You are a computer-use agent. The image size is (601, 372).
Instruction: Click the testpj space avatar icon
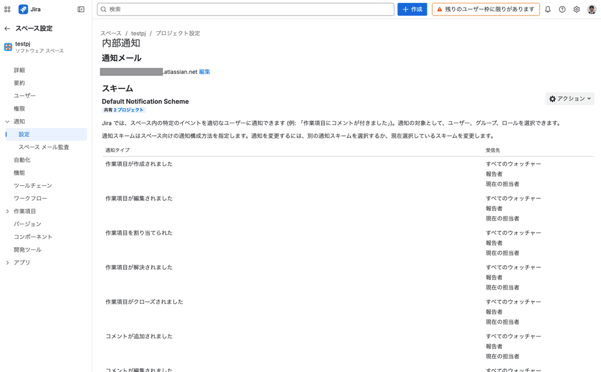pos(8,46)
